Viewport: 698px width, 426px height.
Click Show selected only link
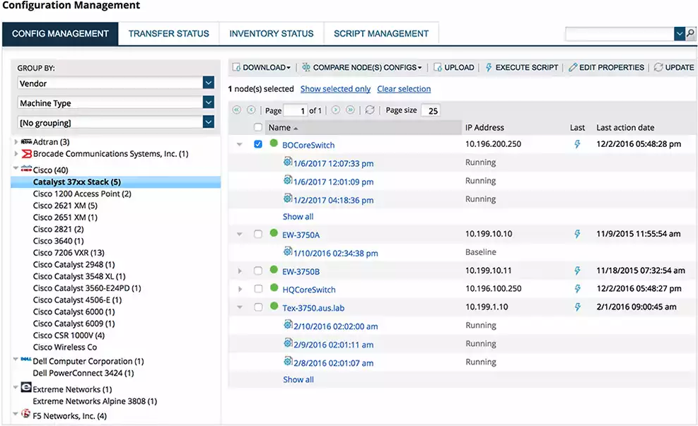(336, 89)
